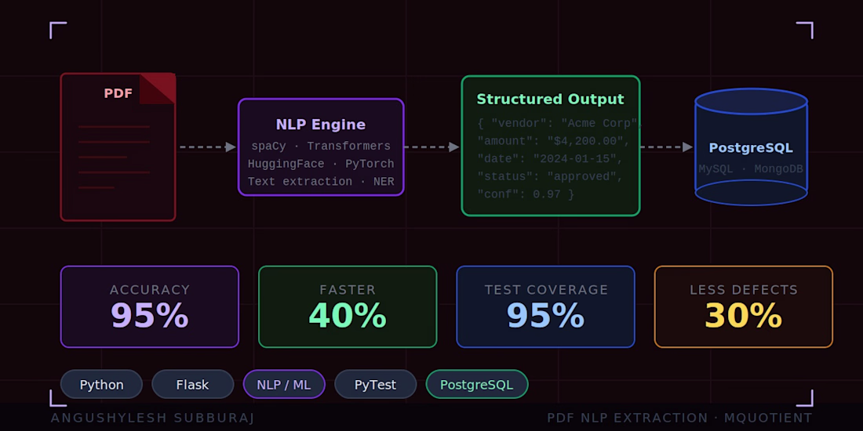Select the NLP Engine box
863x431 pixels.
tap(321, 147)
